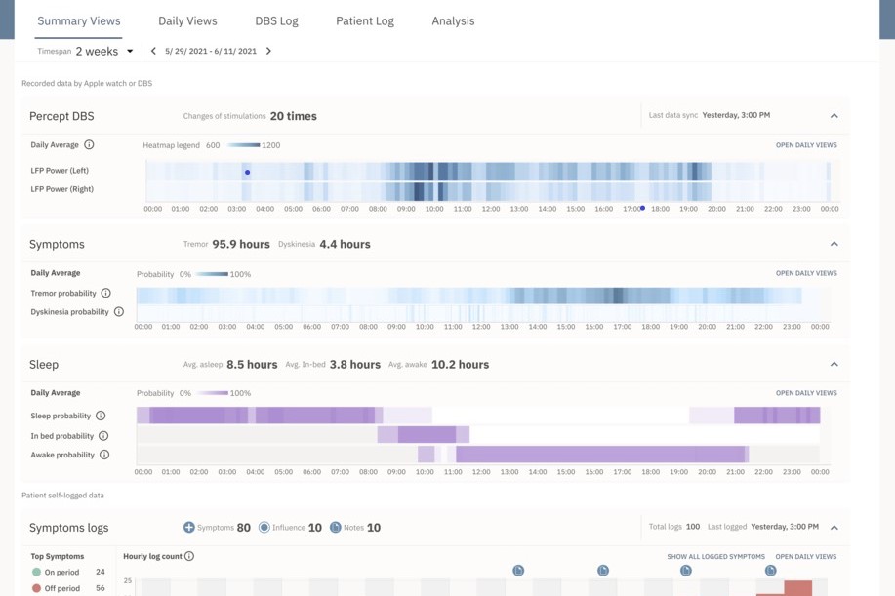
Task: Click info icon beside Hourly log count
Action: coord(189,556)
